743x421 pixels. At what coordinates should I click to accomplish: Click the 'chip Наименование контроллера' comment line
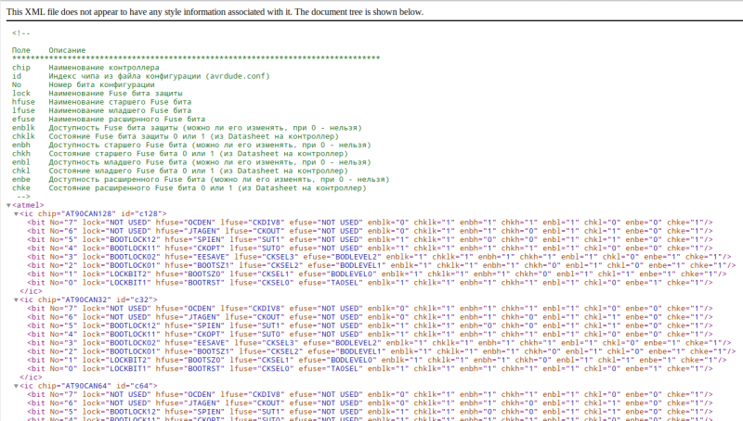coord(85,68)
